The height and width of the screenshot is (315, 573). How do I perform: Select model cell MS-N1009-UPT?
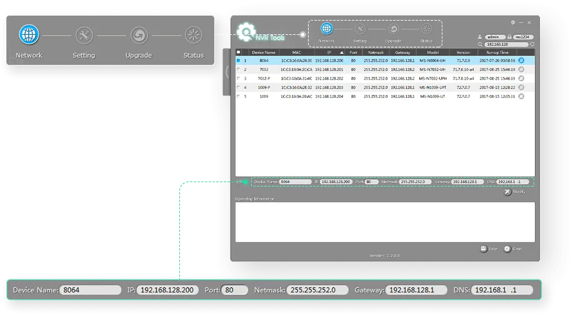coord(432,87)
